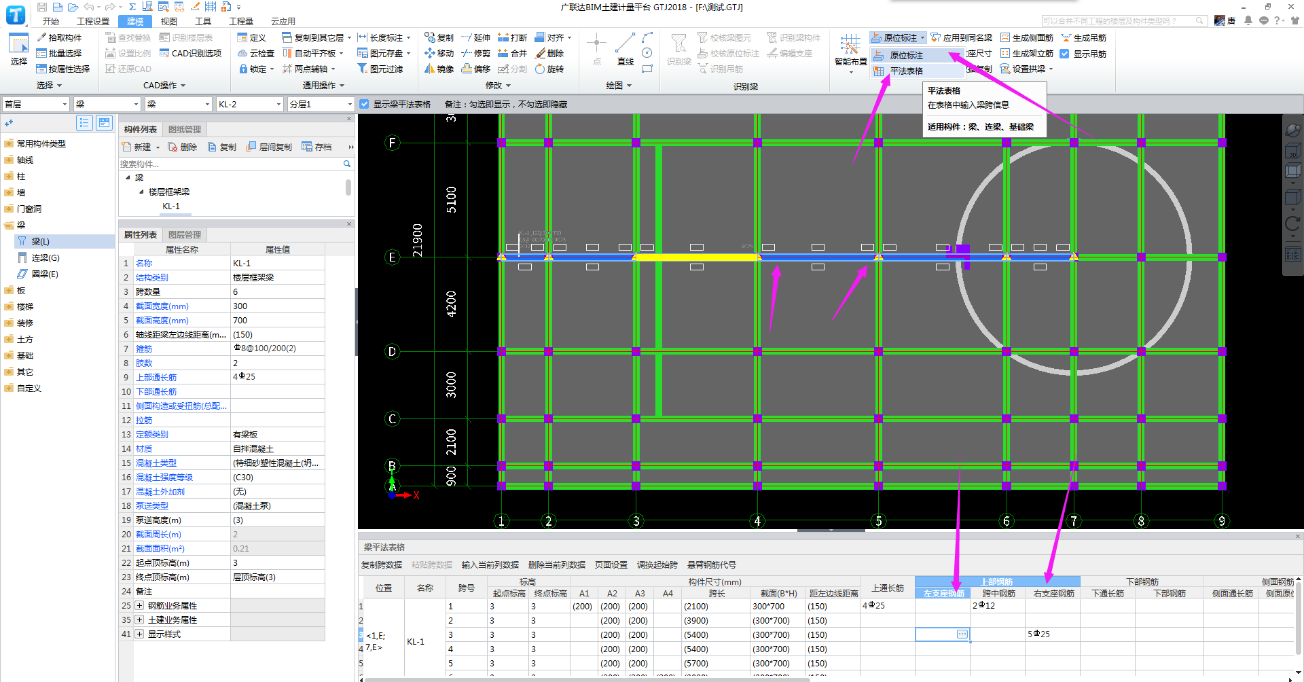Click the 复制 copy tool in 修改 group
The width and height of the screenshot is (1304, 682).
point(439,37)
